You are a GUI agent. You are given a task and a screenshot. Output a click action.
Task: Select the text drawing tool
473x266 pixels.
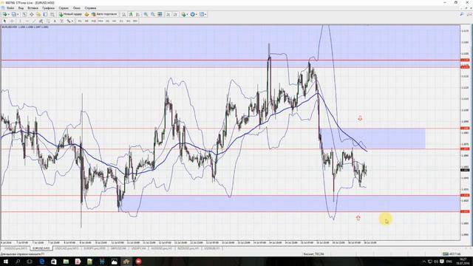pos(55,21)
